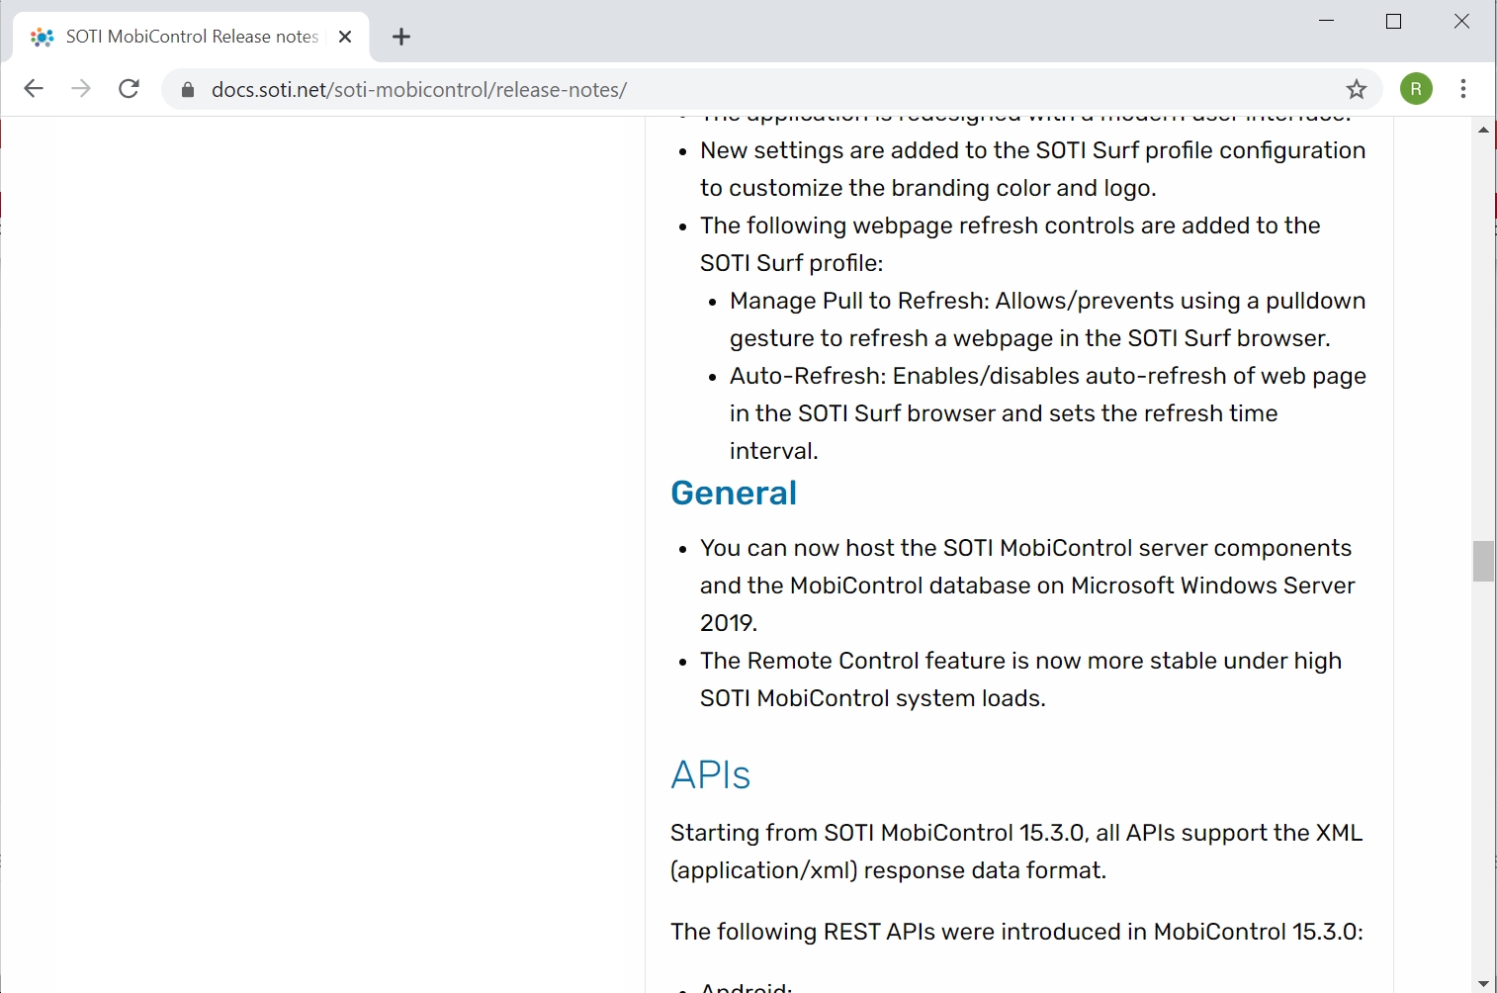Close the Chrome browser window
Viewport: 1497px width, 993px height.
coord(1461,22)
